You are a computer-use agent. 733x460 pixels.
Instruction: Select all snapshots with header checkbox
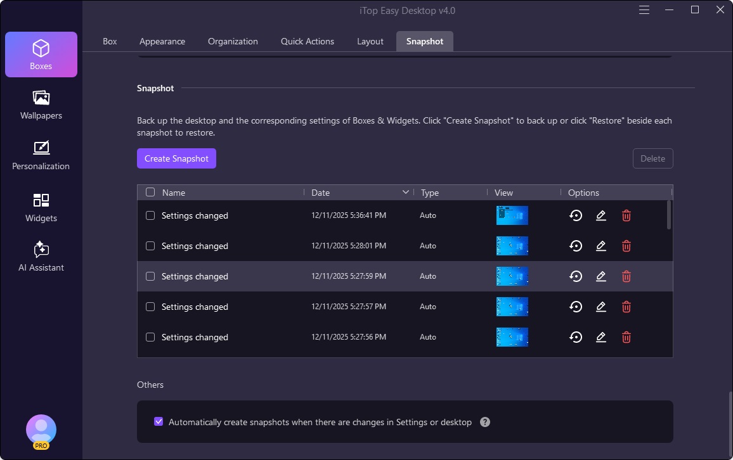[150, 193]
